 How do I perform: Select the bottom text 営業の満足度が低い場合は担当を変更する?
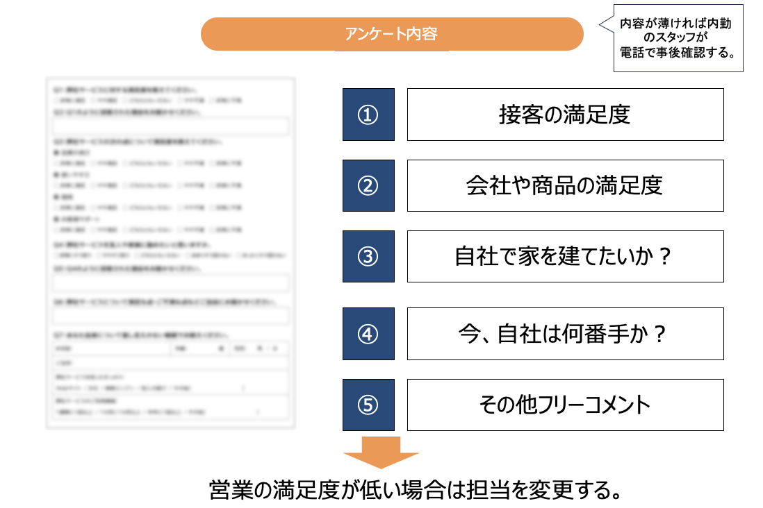(414, 490)
